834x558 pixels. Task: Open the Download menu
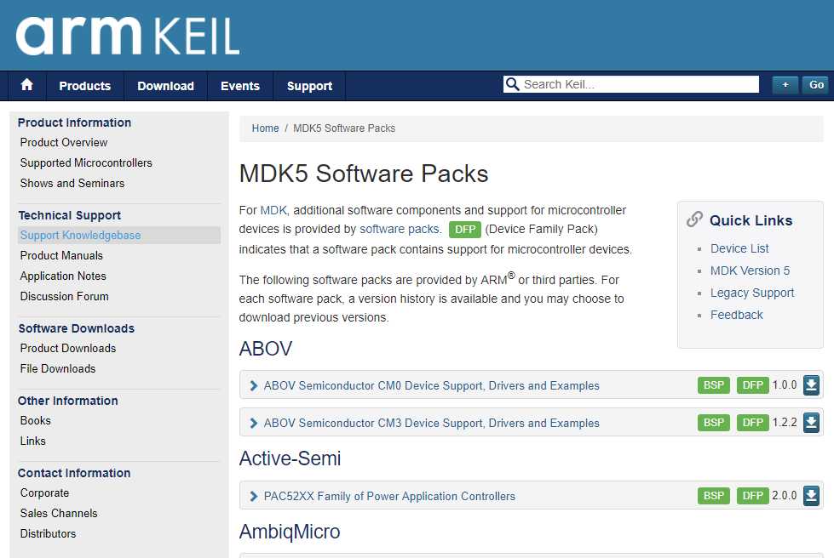click(x=165, y=86)
